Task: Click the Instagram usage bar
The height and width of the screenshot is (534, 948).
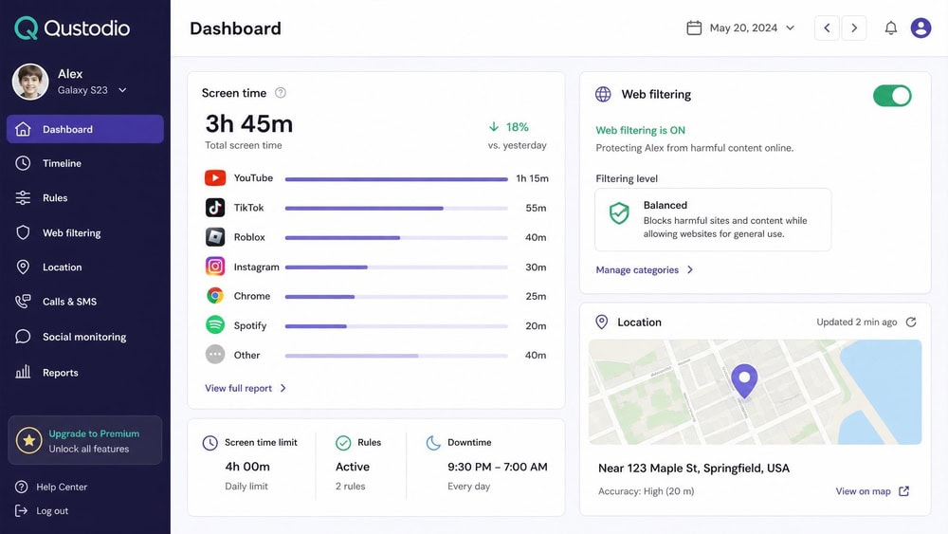Action: pos(396,267)
